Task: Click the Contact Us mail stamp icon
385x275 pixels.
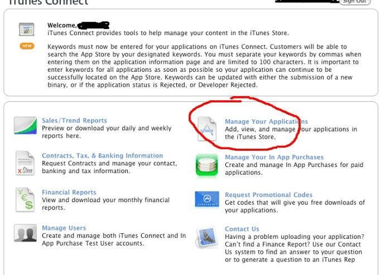Action: tap(207, 237)
